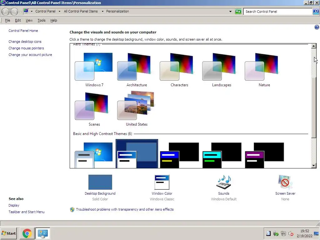Choose the high contrast theme with cyan title bar
320x240 pixels.
(222, 155)
